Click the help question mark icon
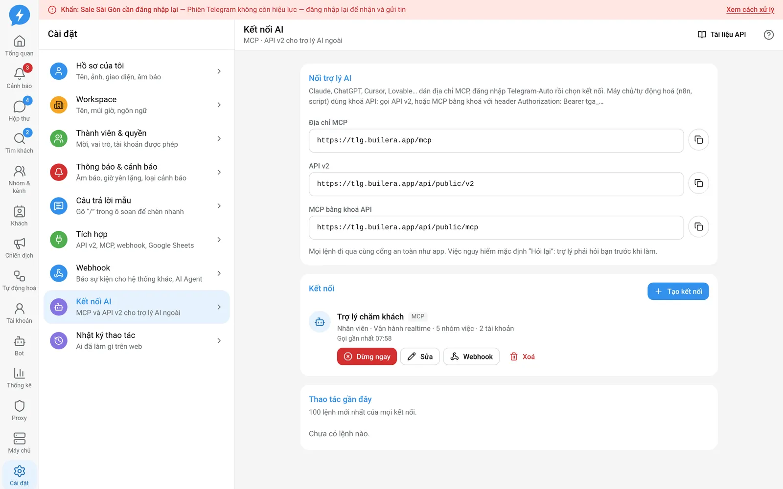This screenshot has height=489, width=783. click(768, 35)
